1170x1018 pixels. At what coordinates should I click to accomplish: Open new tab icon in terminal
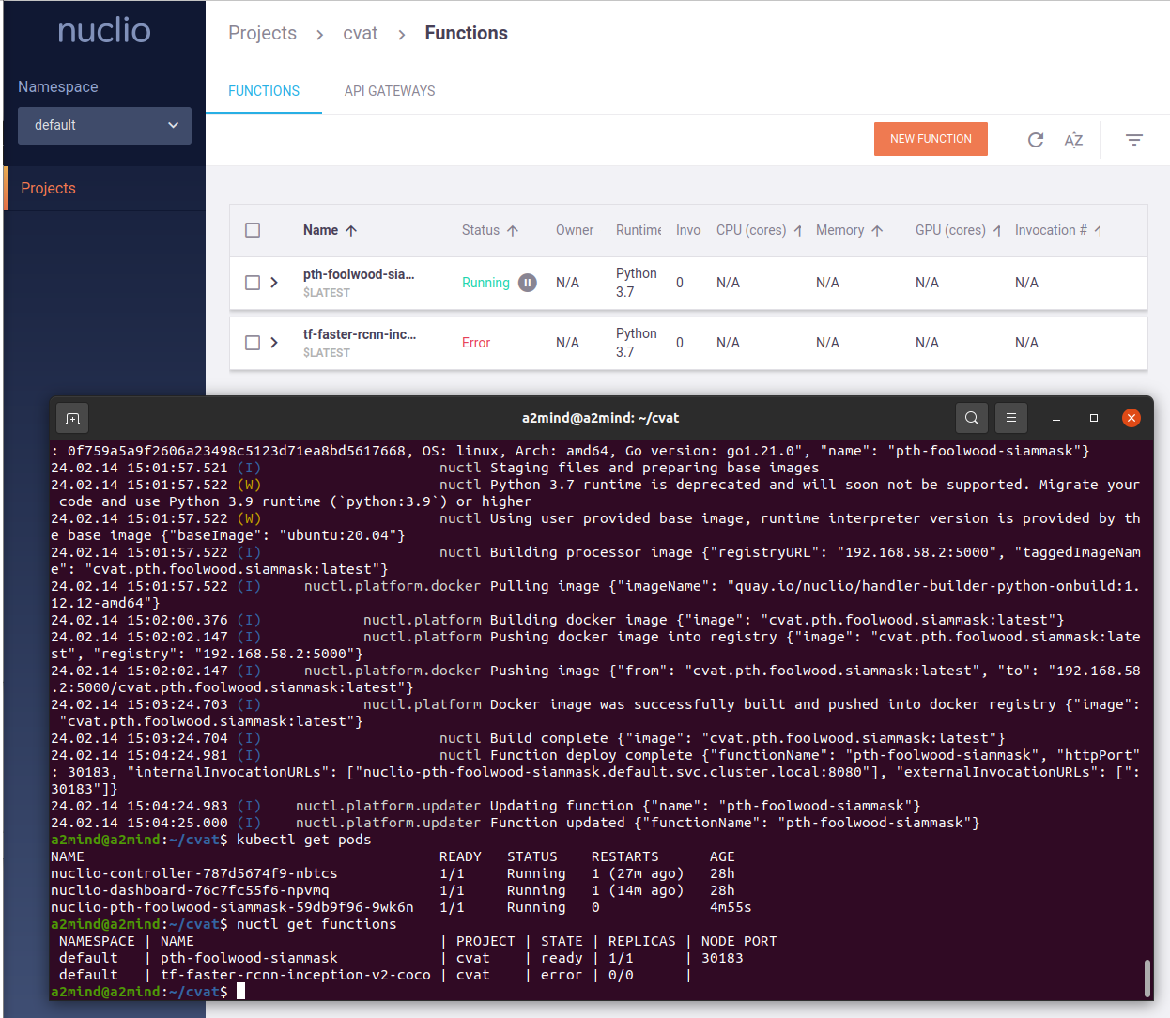[72, 418]
